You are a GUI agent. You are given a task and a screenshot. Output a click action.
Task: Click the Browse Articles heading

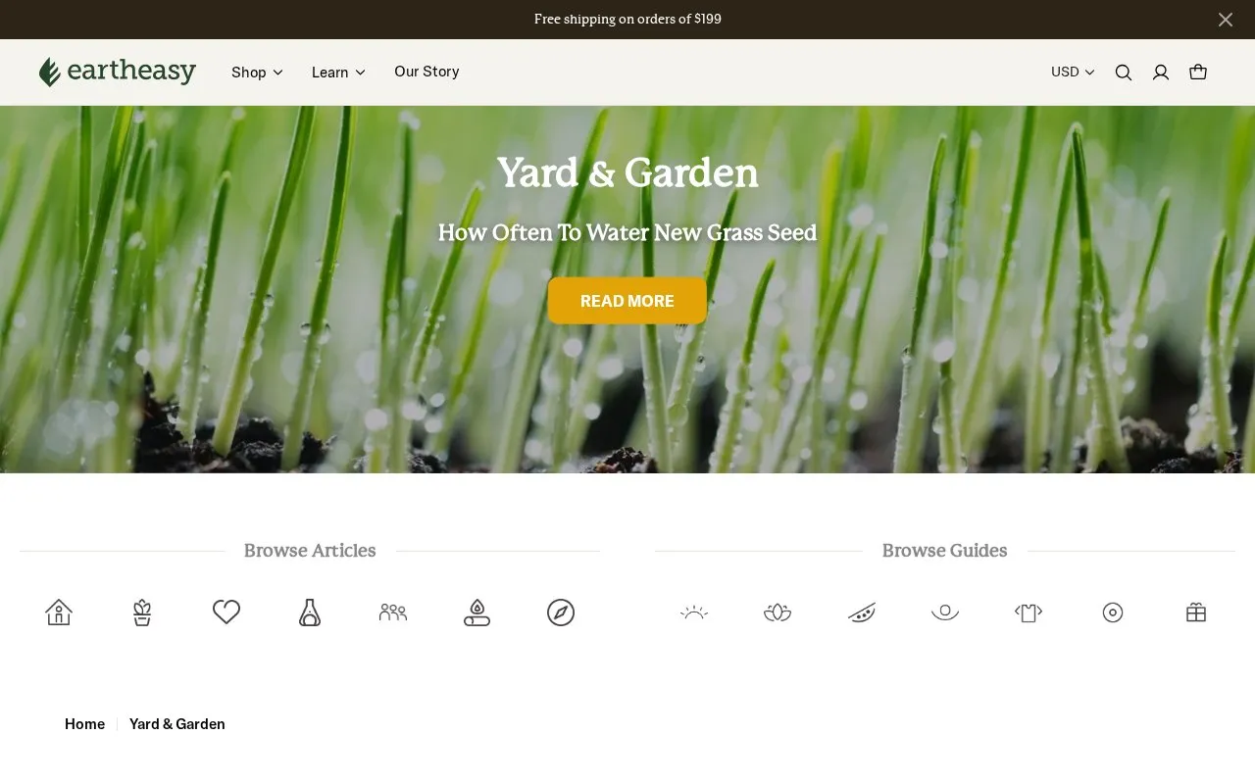coord(310,551)
